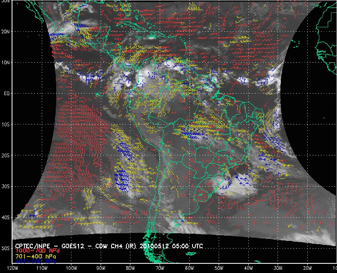The image size is (337, 273).
Task: Click the 60W longitude axis label
Action: point(189,268)
